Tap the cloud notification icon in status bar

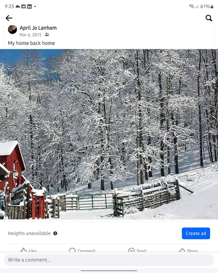click(18, 6)
